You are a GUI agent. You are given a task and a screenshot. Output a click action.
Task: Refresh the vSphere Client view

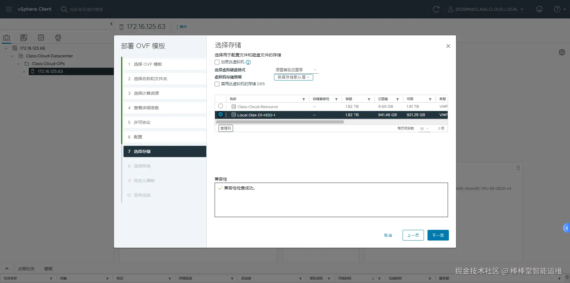(436, 9)
